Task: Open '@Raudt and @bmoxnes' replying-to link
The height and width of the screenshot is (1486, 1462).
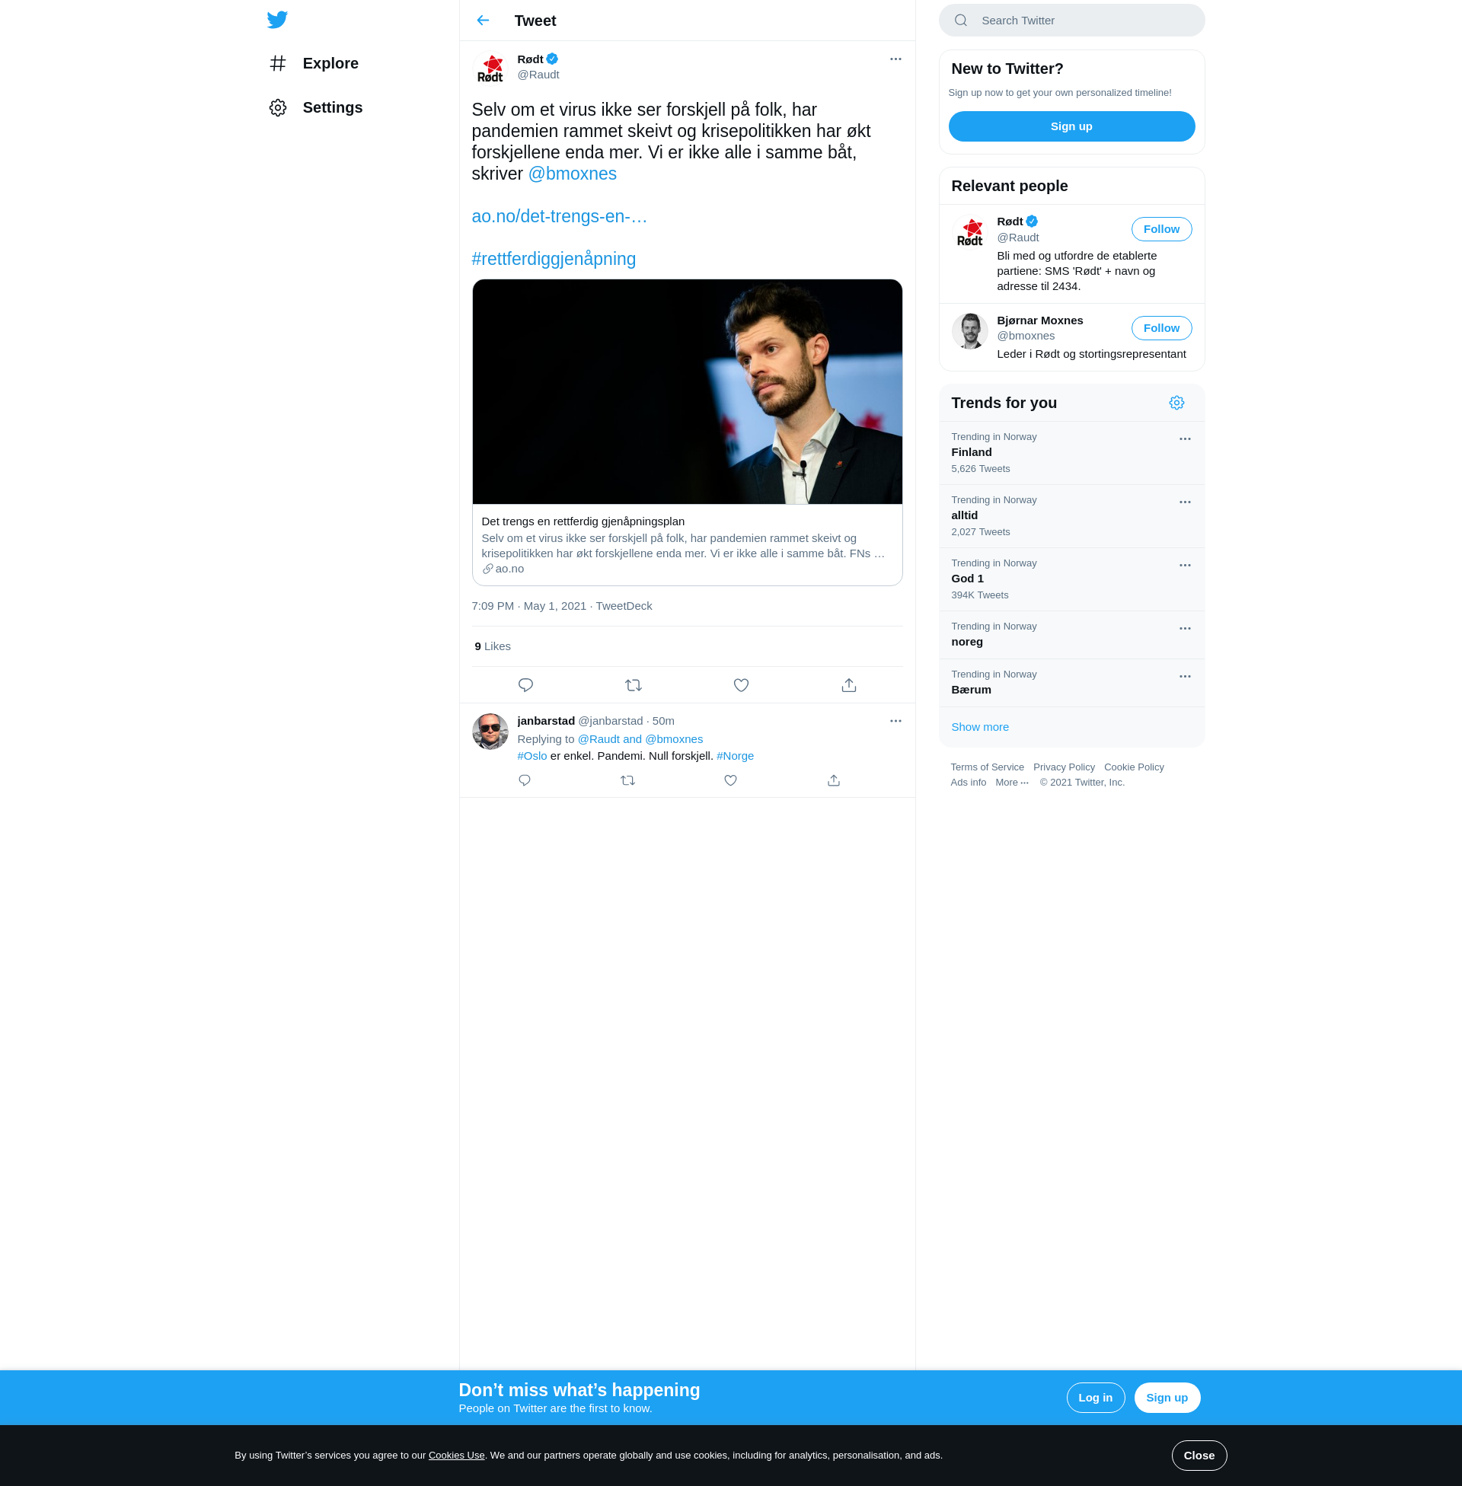Action: pos(640,739)
